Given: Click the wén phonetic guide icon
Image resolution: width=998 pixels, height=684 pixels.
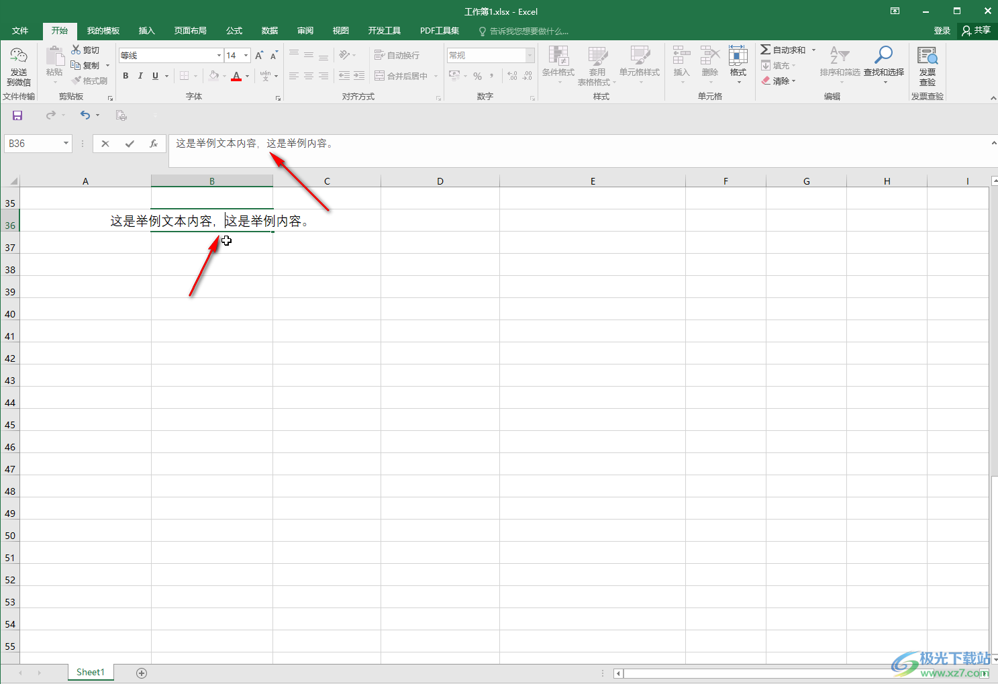Looking at the screenshot, I should [266, 76].
